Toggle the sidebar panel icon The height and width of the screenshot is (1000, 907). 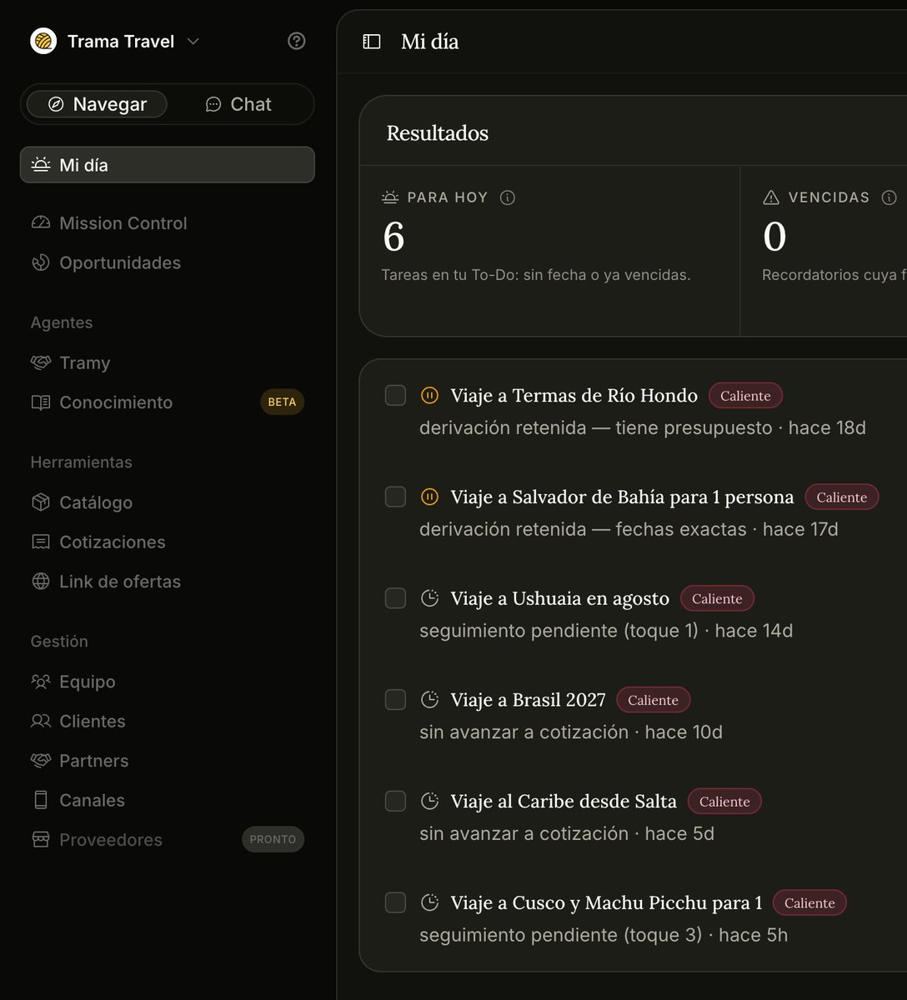[372, 42]
